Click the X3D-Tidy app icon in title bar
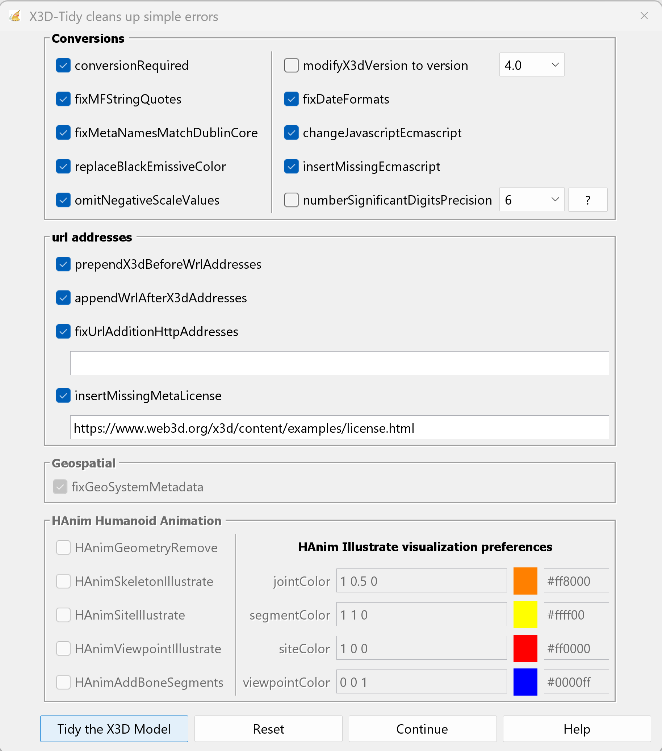The height and width of the screenshot is (751, 662). (15, 16)
